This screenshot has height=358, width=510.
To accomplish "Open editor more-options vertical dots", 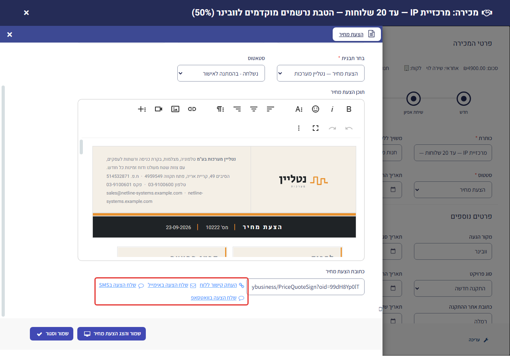I will [299, 128].
